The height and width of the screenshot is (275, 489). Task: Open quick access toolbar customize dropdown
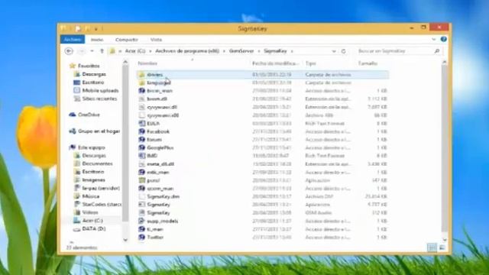pyautogui.click(x=96, y=29)
